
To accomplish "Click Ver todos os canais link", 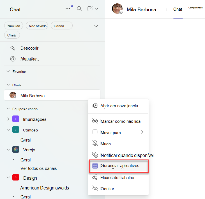I will coord(39,168).
